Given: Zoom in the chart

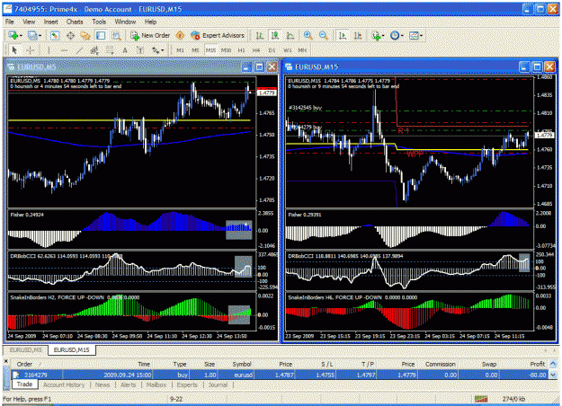Looking at the screenshot, I should pos(308,35).
